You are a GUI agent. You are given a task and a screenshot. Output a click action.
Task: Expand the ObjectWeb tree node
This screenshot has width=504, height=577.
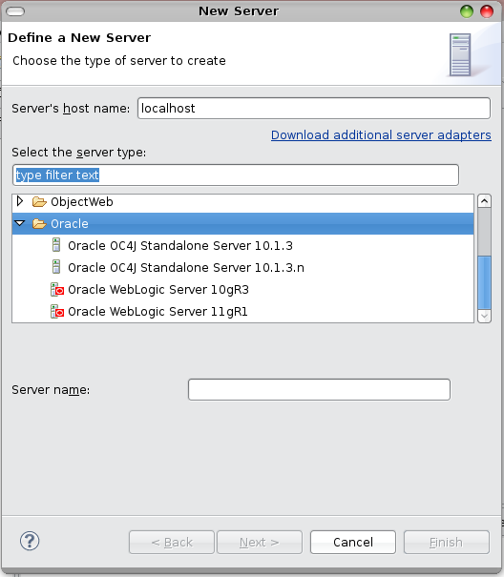pos(20,201)
